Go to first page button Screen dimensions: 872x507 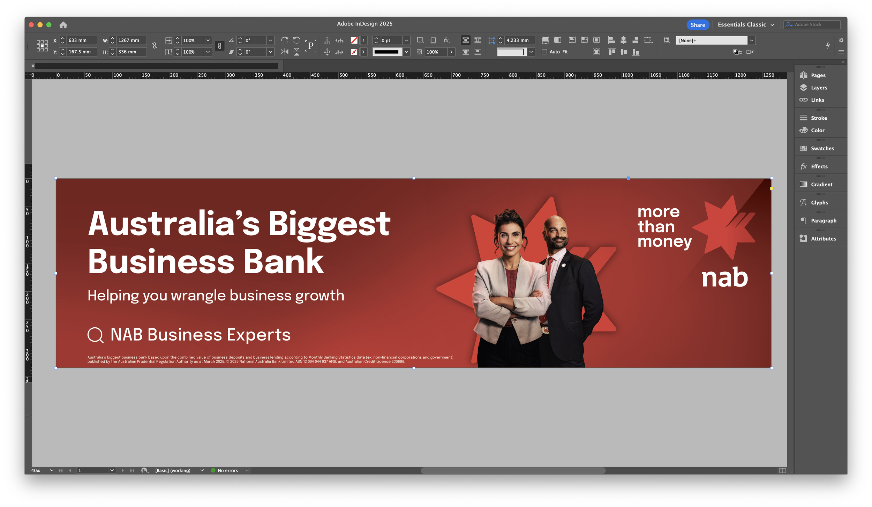(x=61, y=470)
